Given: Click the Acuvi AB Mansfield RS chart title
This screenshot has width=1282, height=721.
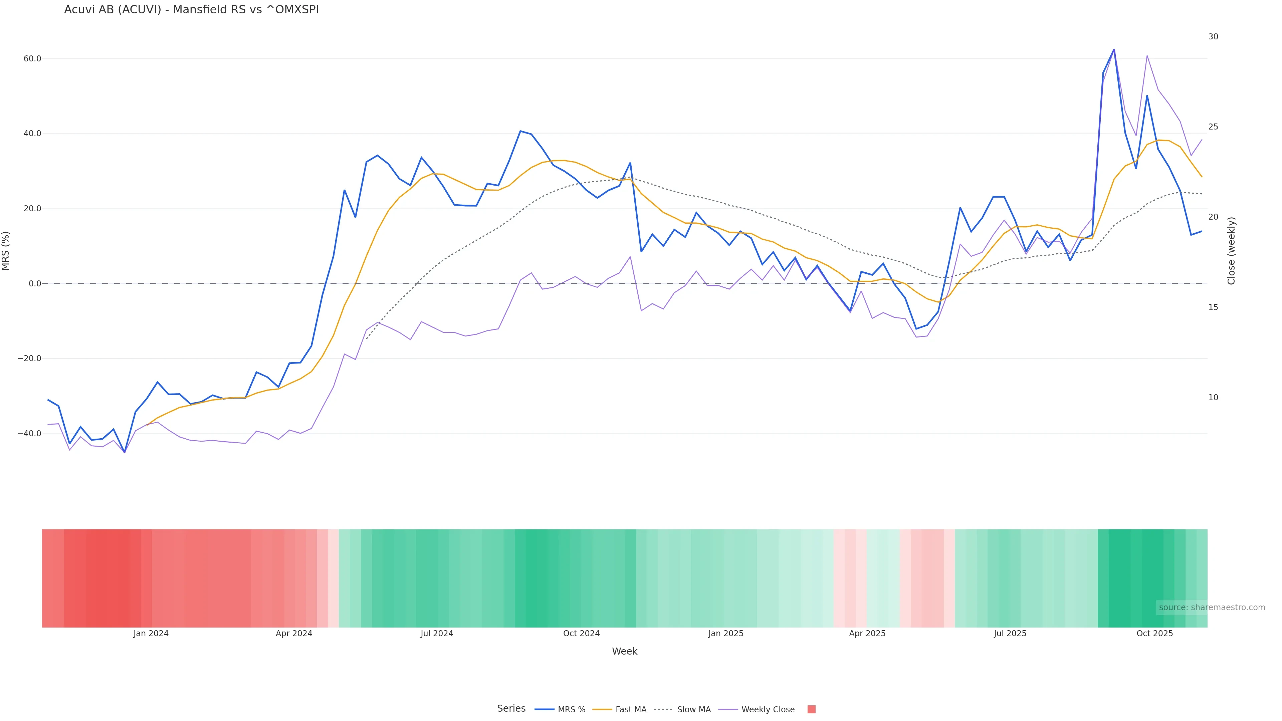Looking at the screenshot, I should pos(191,9).
